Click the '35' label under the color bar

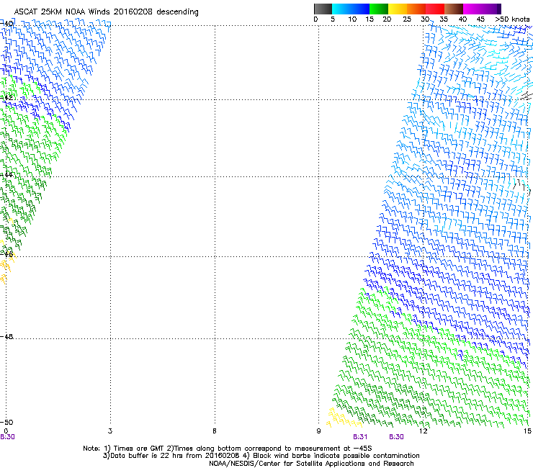click(444, 19)
